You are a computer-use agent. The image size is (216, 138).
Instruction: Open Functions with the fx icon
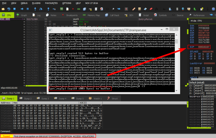click(157, 9)
